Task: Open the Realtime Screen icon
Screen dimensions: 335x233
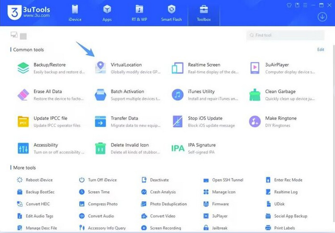Action: pos(178,68)
